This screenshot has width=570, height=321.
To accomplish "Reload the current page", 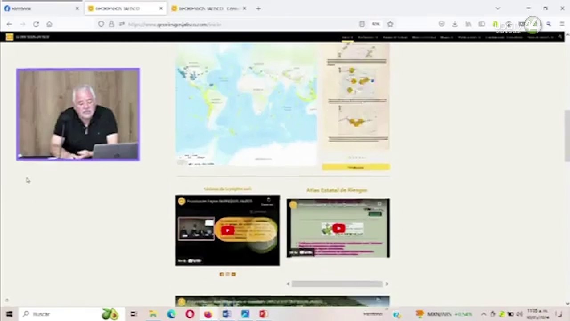I will 36,24.
